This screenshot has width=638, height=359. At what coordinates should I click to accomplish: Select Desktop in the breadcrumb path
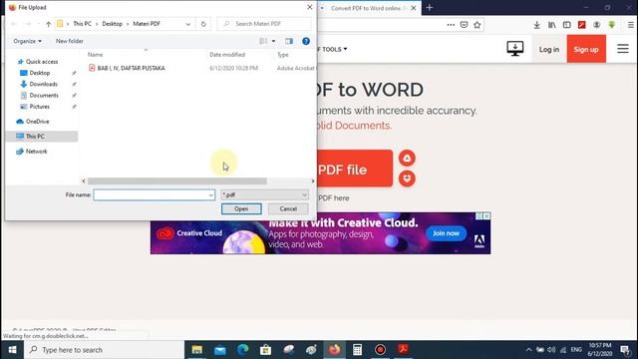point(113,24)
